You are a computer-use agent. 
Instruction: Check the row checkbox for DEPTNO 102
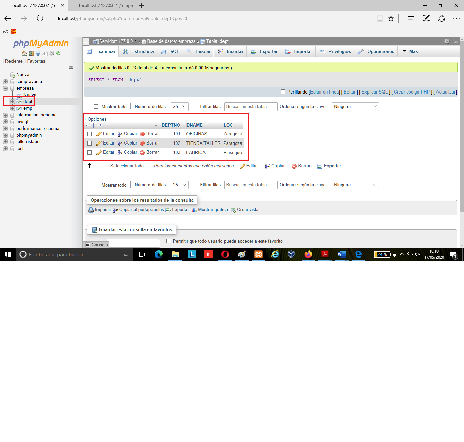click(x=90, y=143)
